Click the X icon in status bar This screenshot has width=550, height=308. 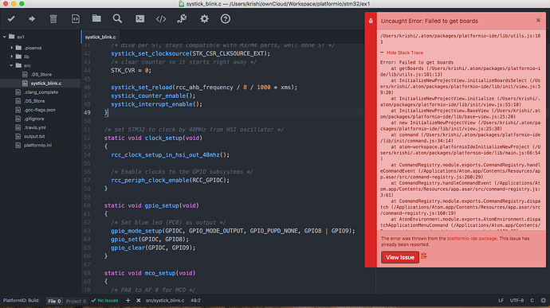[139, 300]
